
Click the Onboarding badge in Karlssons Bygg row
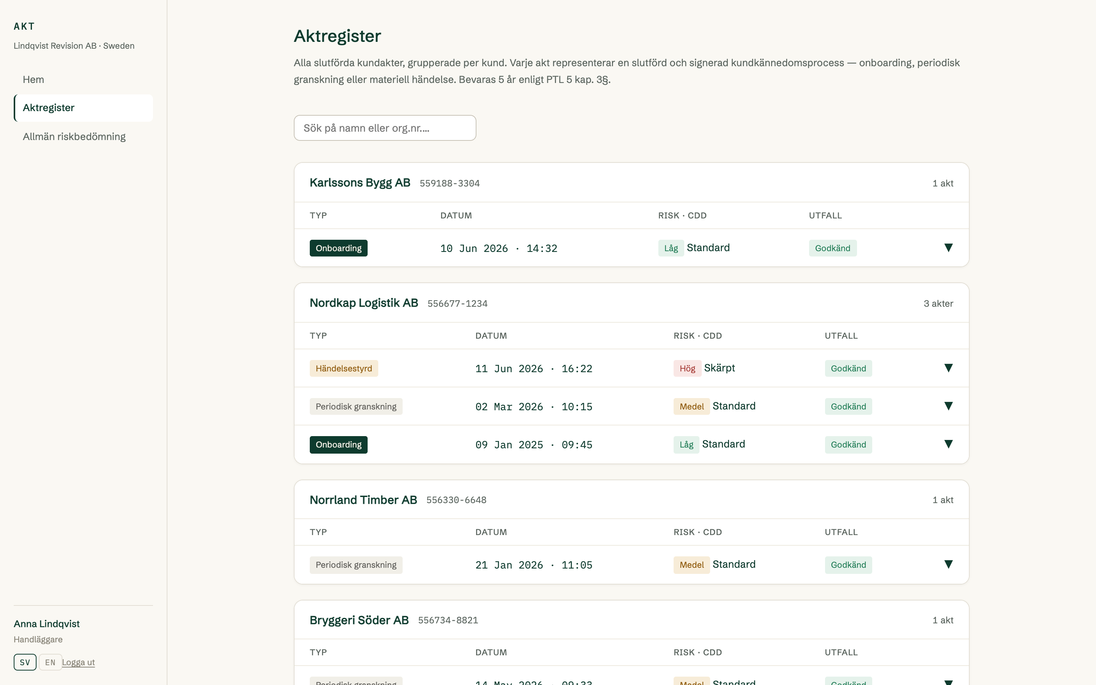coord(339,248)
